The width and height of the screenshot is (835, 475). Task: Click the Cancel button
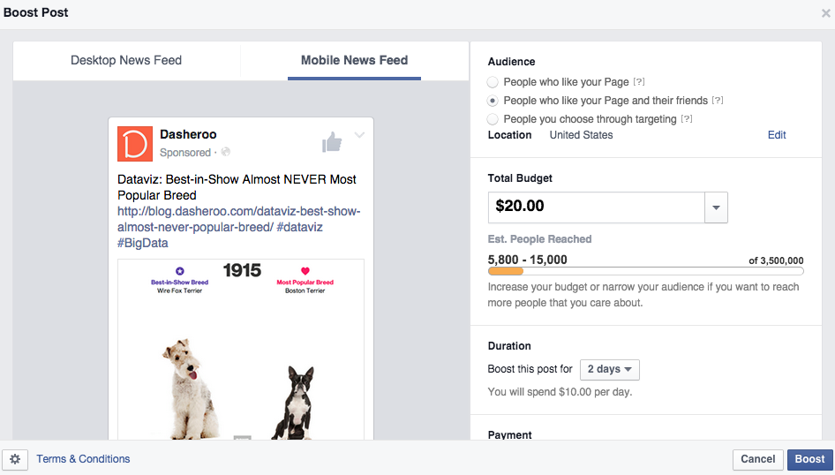click(x=758, y=460)
